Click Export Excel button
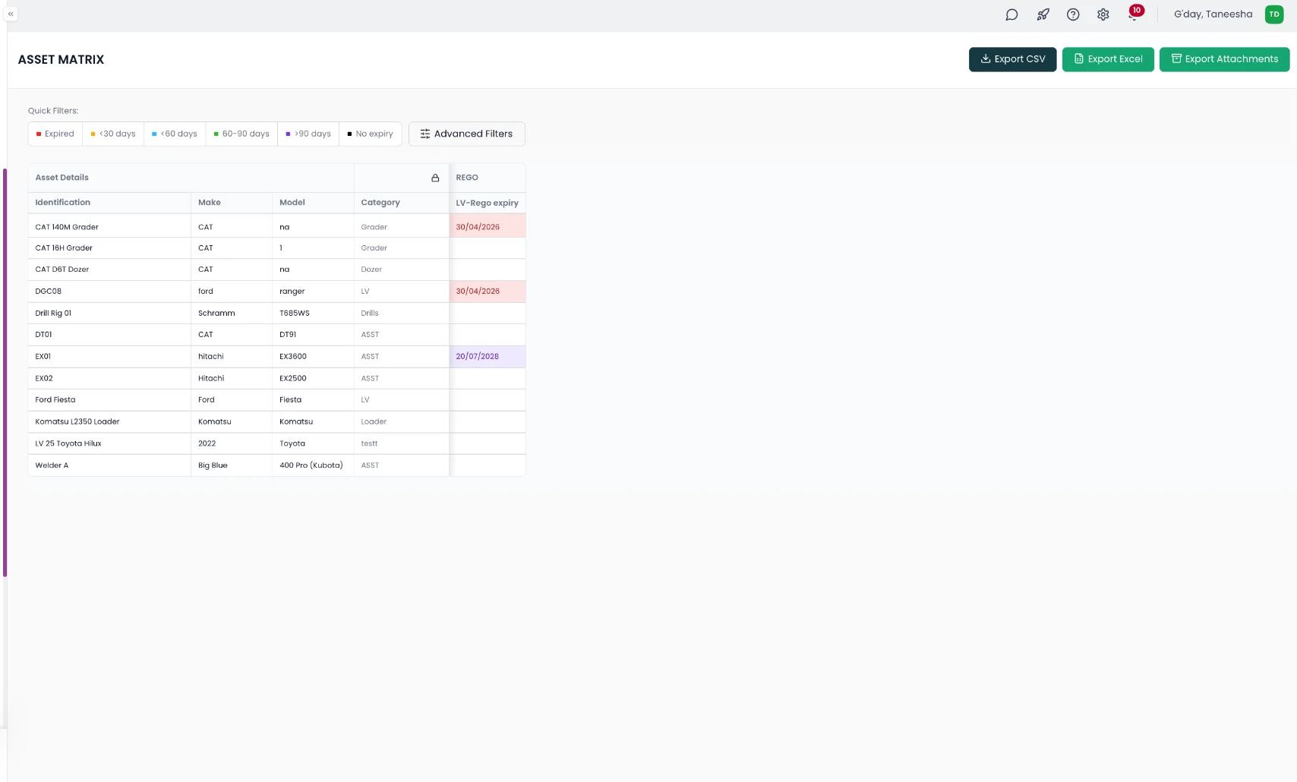The width and height of the screenshot is (1297, 782). click(1108, 59)
